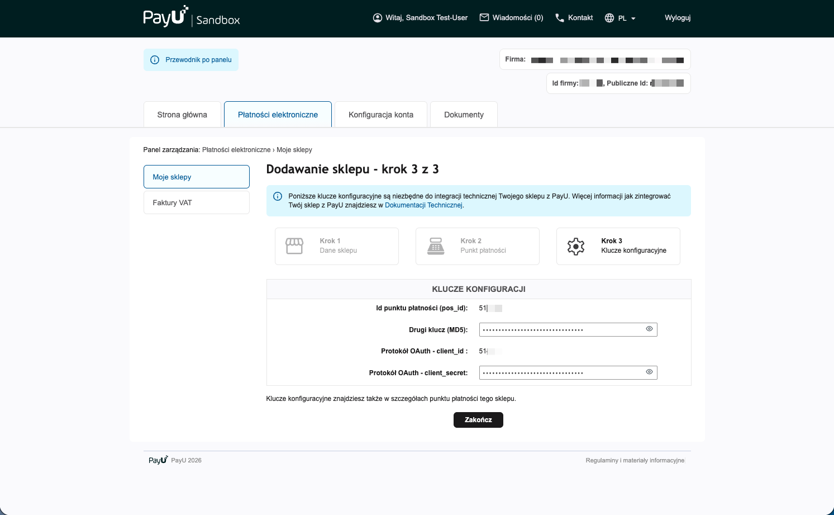Viewport: 834px width, 515px height.
Task: Switch to the Konfiguracja konta tab
Action: [381, 115]
